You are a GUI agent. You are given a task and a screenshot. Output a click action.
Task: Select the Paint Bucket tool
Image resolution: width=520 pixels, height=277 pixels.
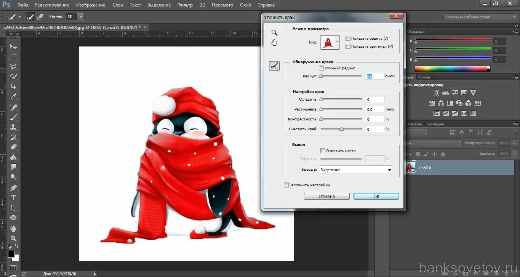pos(13,157)
